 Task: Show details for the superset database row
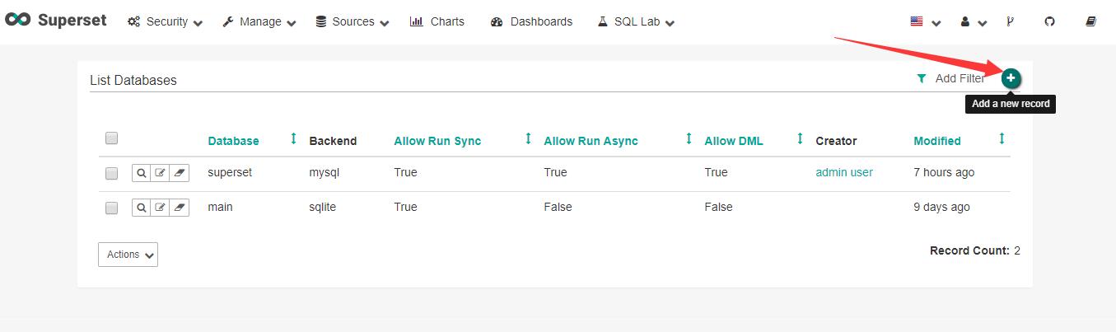(x=141, y=173)
